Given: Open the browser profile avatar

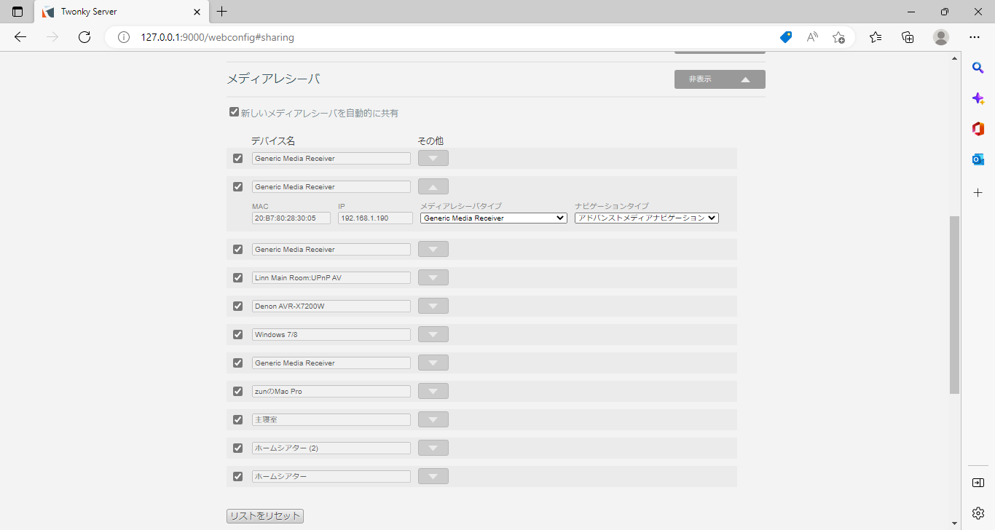Looking at the screenshot, I should click(941, 37).
